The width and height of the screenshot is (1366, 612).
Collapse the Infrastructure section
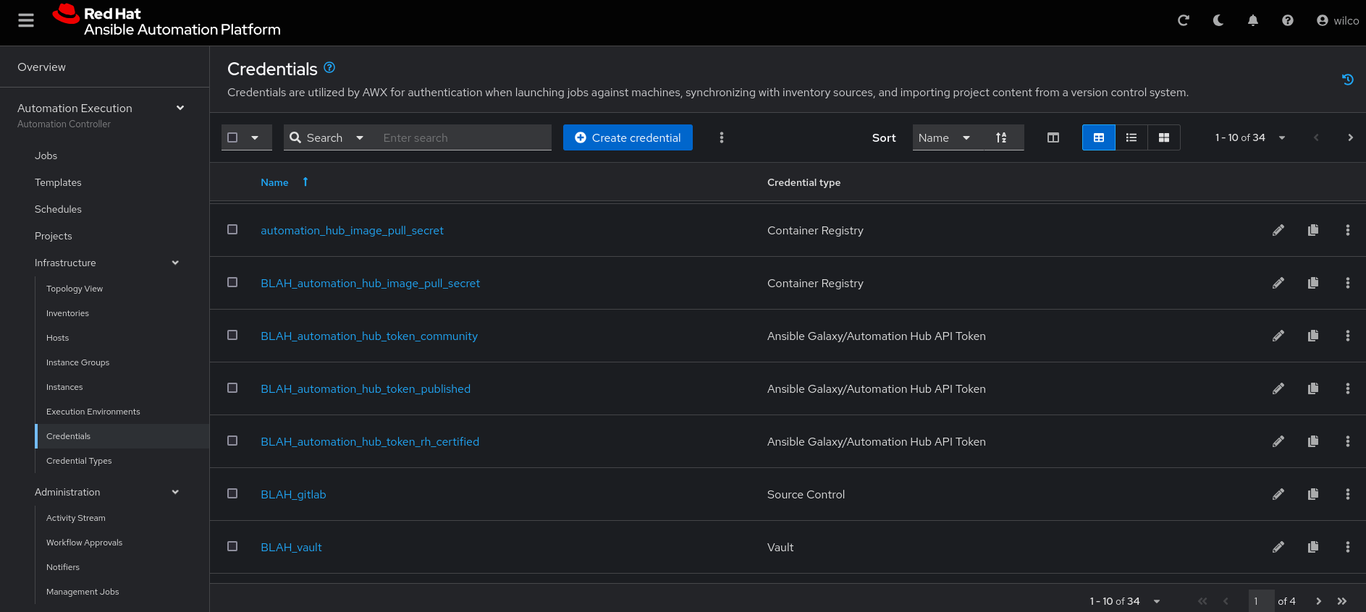[x=175, y=263]
